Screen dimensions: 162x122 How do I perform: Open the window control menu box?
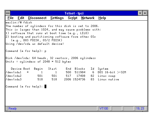click(8, 13)
